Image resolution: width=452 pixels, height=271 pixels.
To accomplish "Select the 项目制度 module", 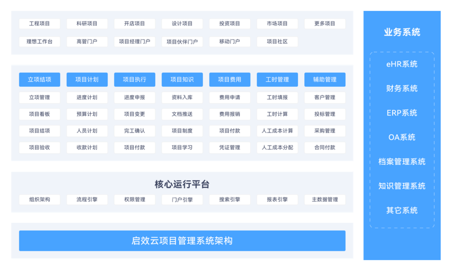I will pos(182,131).
